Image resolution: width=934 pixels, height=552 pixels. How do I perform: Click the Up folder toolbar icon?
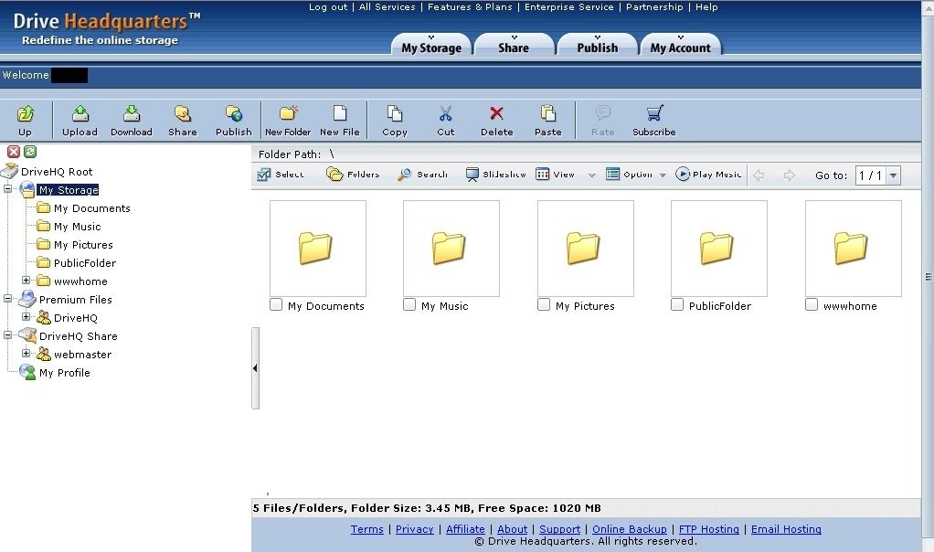(x=25, y=113)
